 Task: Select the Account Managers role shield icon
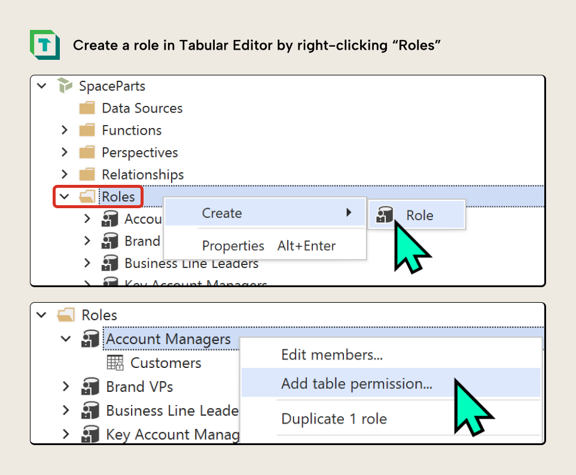pos(90,339)
